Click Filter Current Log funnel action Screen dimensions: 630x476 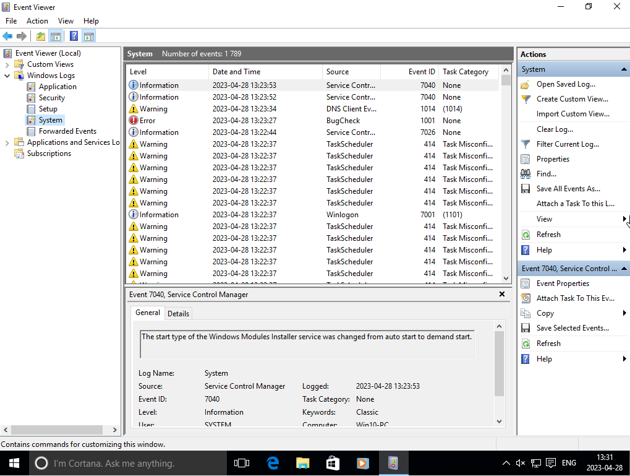[x=567, y=144]
